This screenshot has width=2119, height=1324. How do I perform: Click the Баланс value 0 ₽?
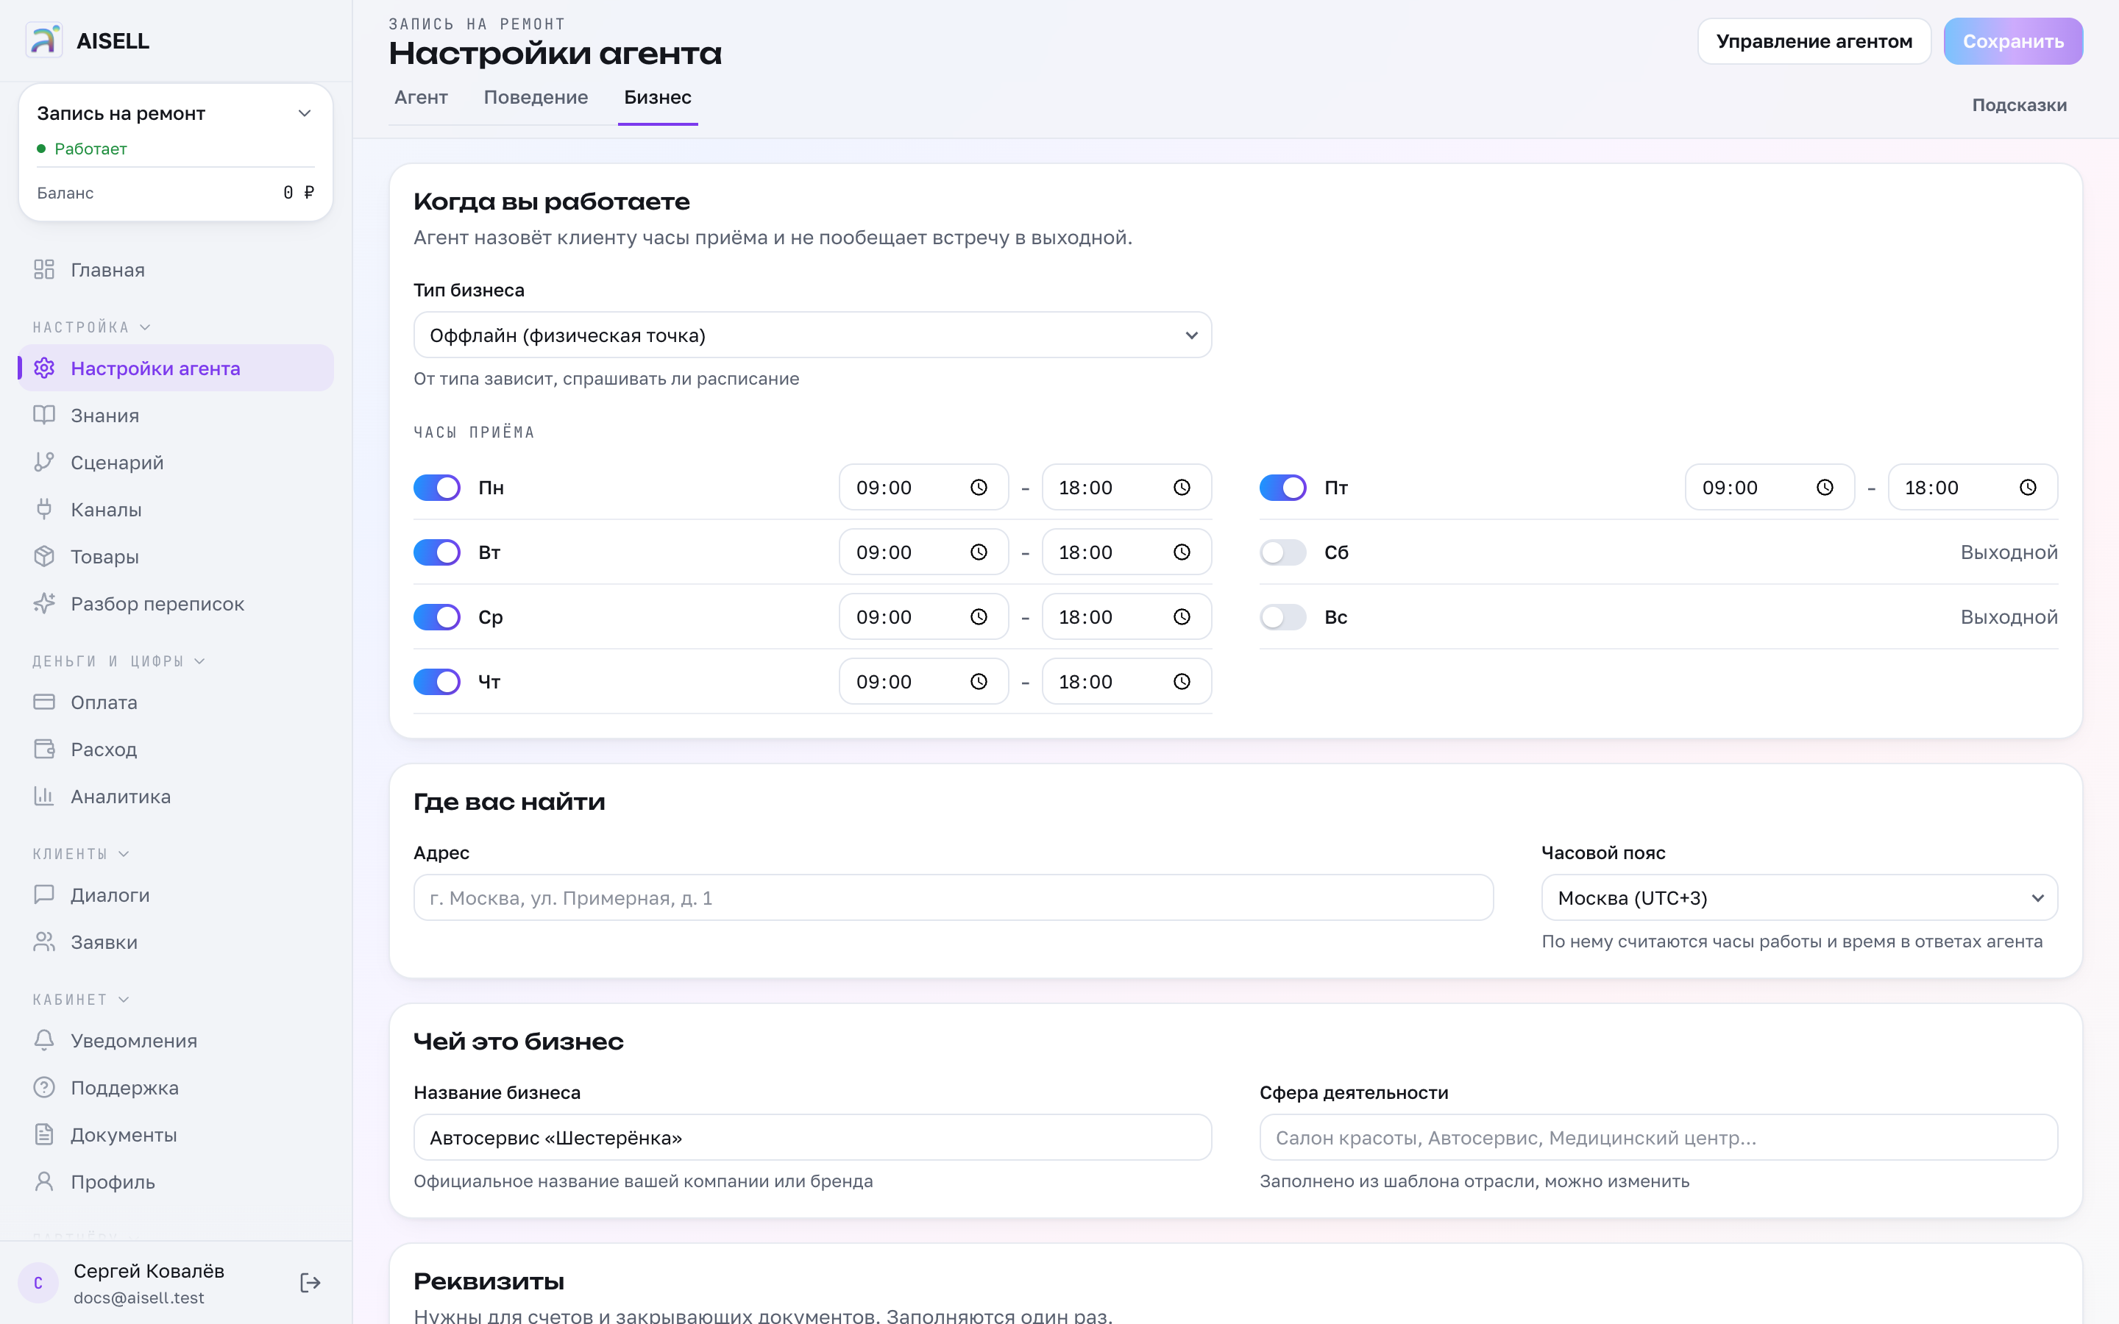point(299,193)
